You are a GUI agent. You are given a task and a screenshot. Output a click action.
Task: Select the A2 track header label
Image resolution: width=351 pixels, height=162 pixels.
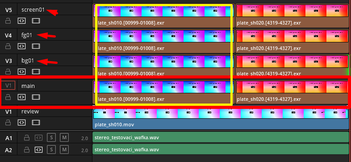tap(8, 150)
